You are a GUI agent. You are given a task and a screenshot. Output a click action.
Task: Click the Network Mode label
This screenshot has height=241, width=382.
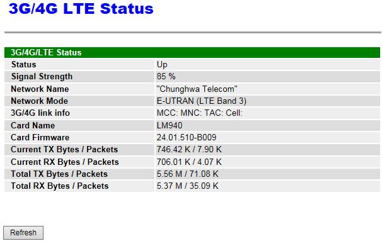click(x=40, y=101)
